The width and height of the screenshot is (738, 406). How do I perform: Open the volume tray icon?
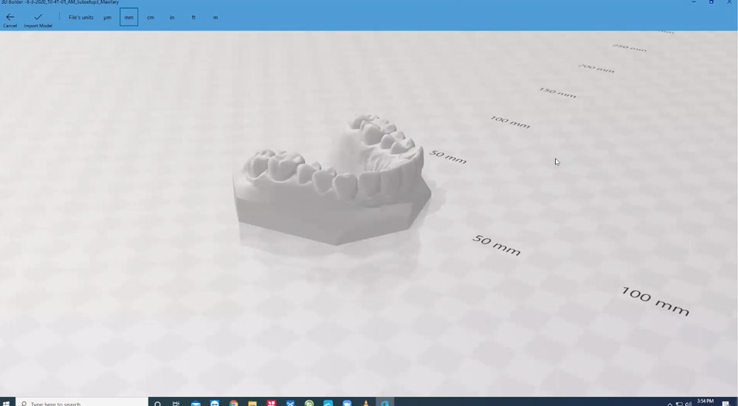pos(689,404)
